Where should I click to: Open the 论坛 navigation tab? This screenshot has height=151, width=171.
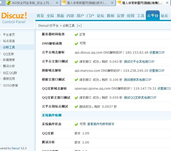click(100, 16)
